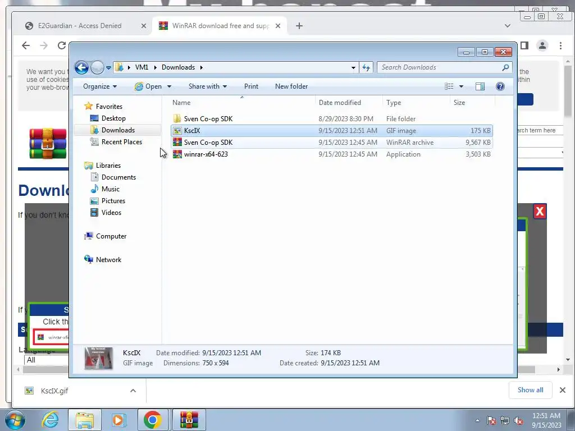Expand the address bar history dropdown
This screenshot has height=431, width=575.
click(x=353, y=67)
